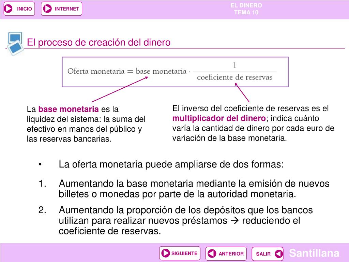Select the EL DINERO TEMA 10 header

click(246, 9)
